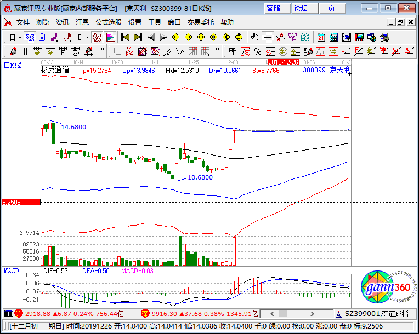Open the blue clipboard info icon

coord(42,37)
